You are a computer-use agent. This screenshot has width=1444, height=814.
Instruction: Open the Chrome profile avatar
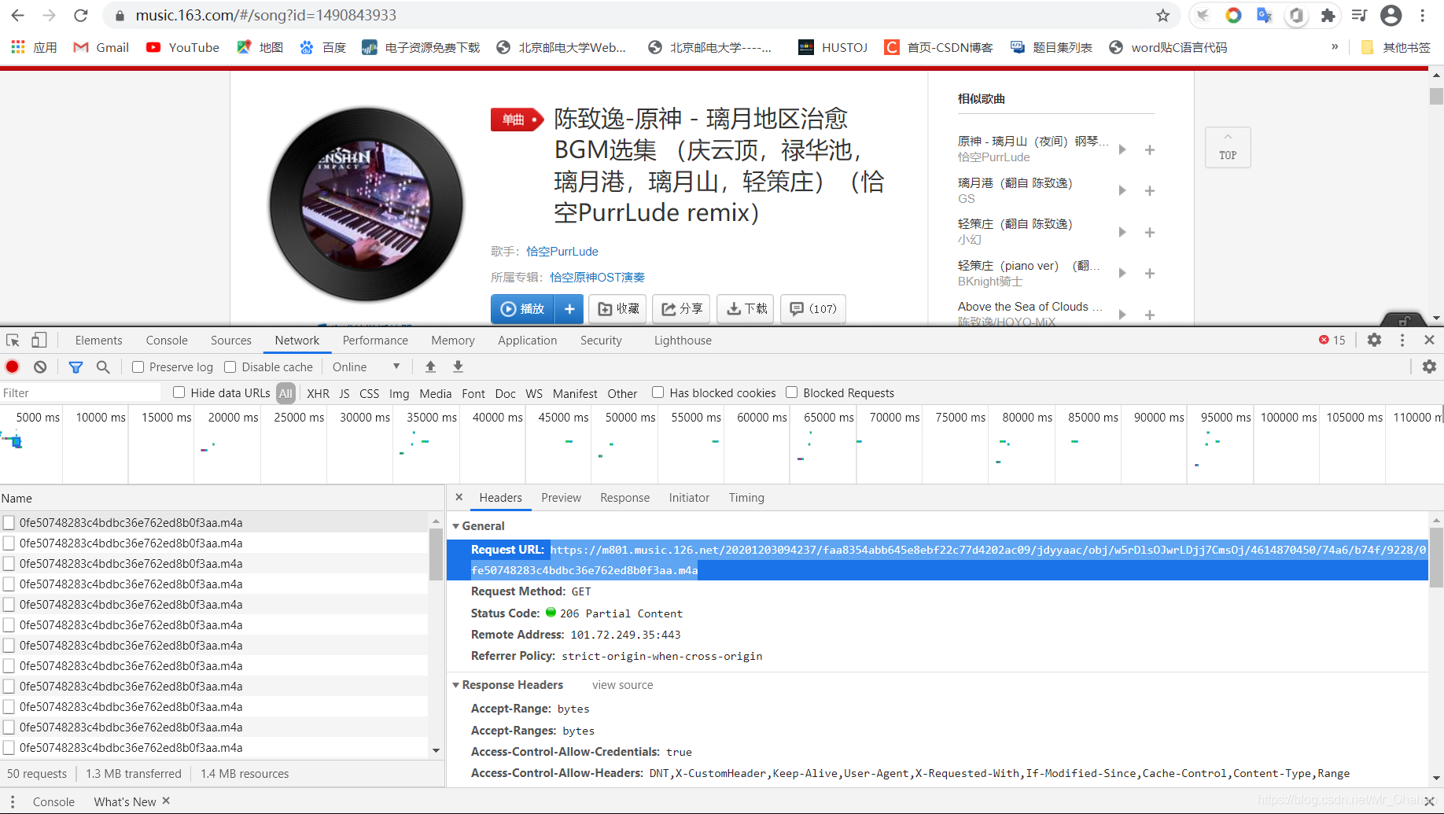pos(1391,15)
